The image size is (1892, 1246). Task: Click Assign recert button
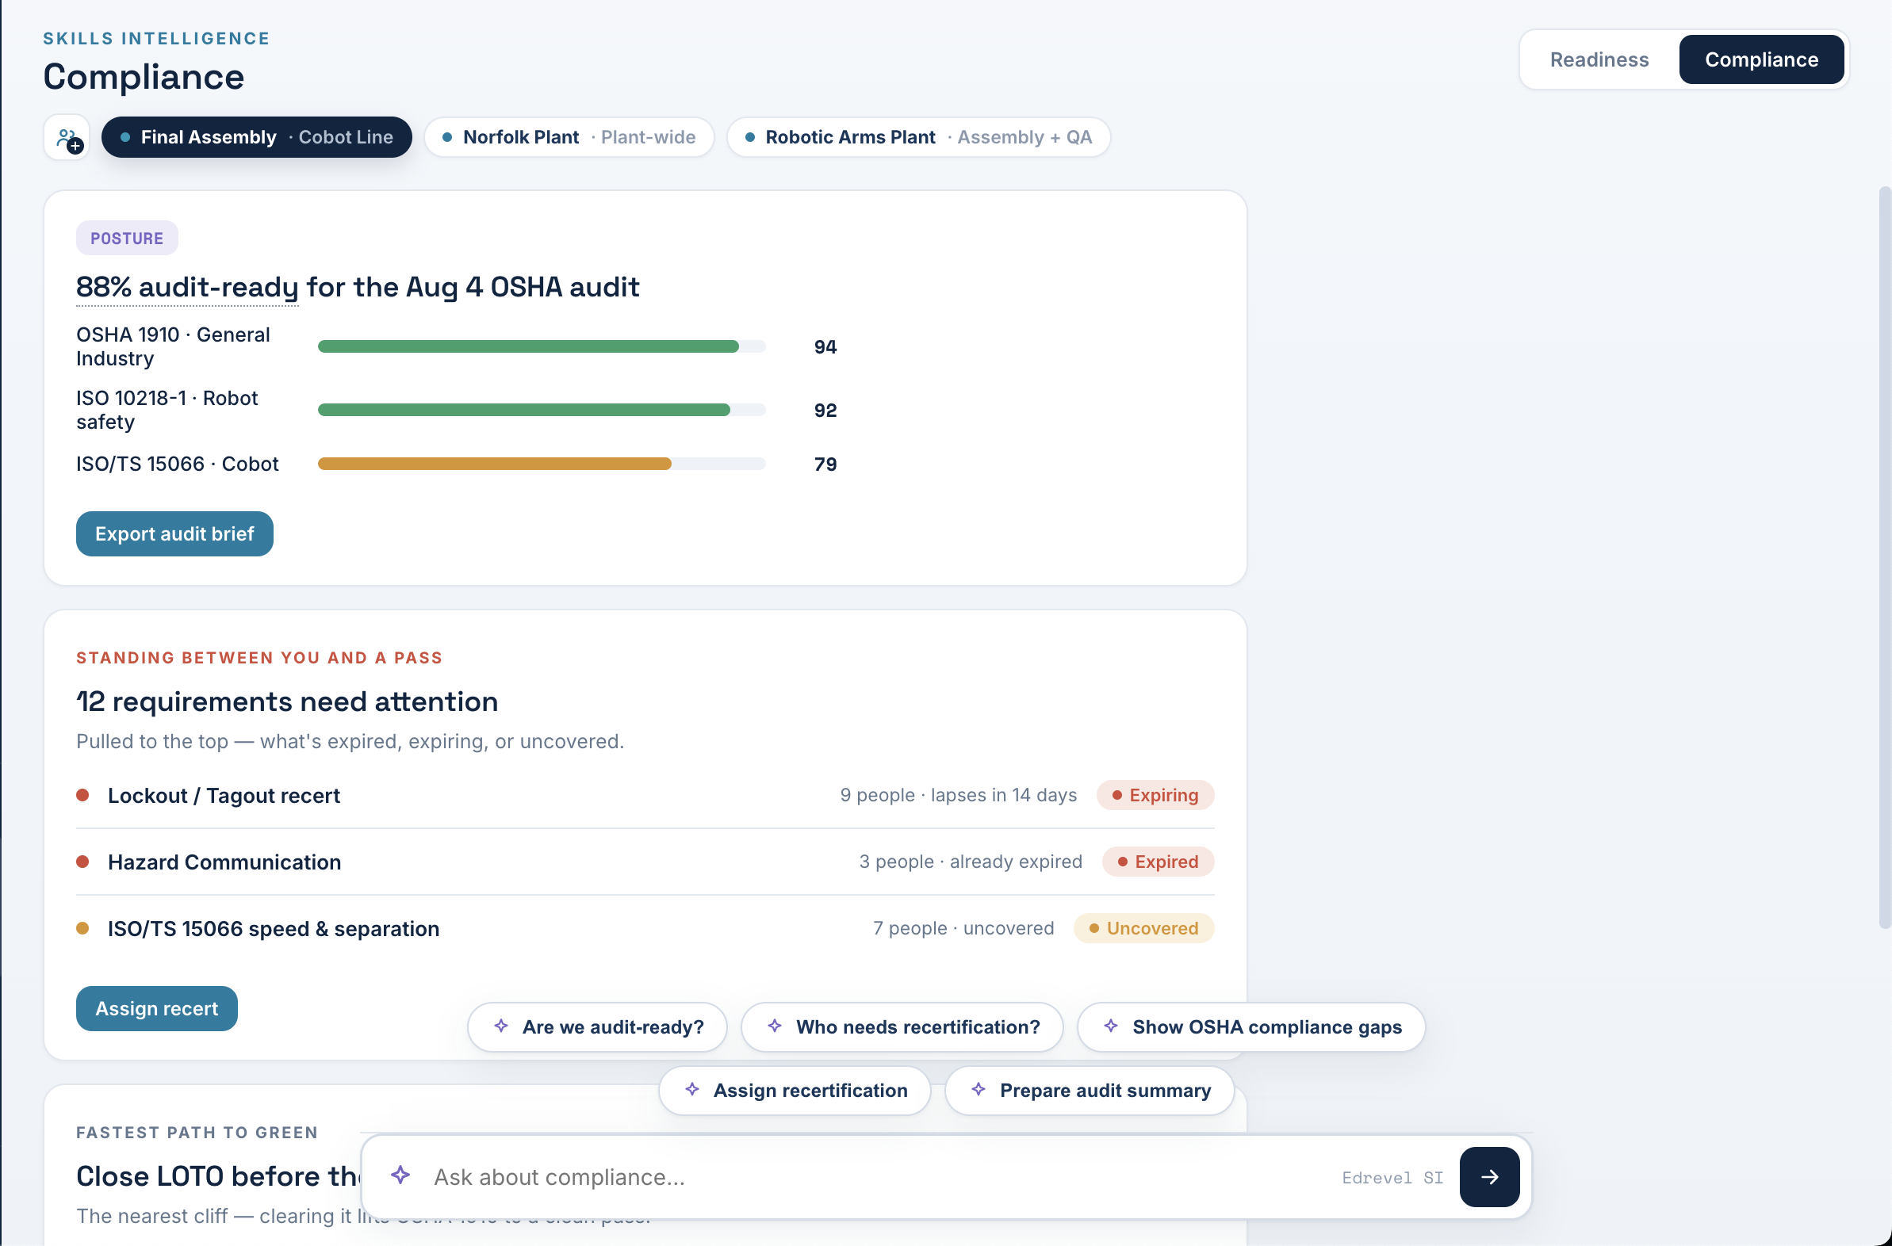[156, 1008]
